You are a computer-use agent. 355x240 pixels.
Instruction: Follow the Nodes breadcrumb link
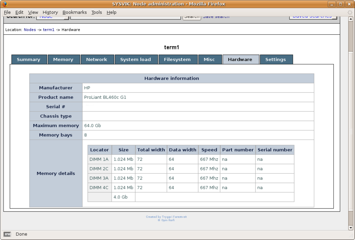30,30
